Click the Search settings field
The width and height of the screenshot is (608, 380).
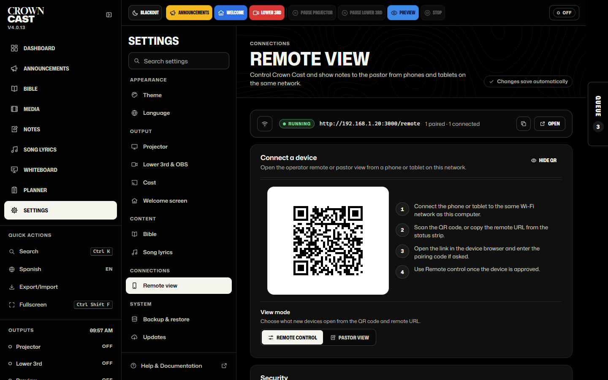(179, 61)
